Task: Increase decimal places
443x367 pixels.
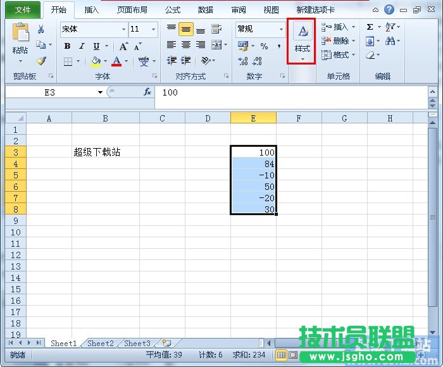Action: 242,61
